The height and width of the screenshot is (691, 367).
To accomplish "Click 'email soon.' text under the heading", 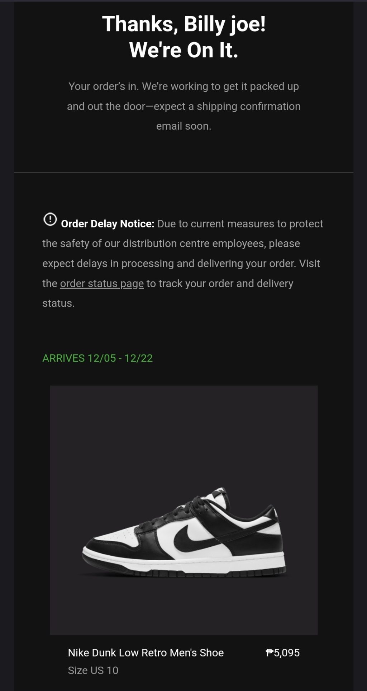I will (183, 126).
